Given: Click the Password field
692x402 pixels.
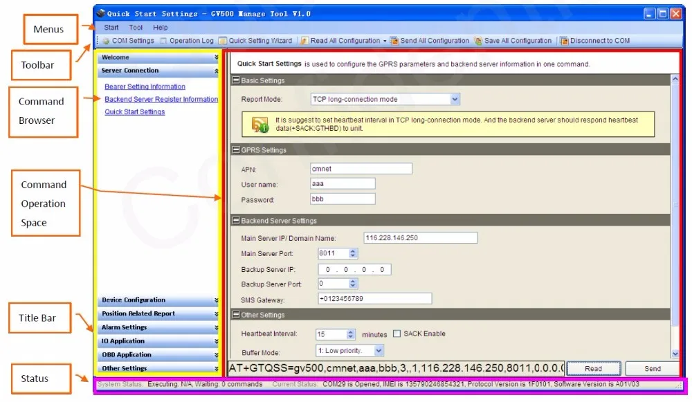Looking at the screenshot, I should pos(343,199).
